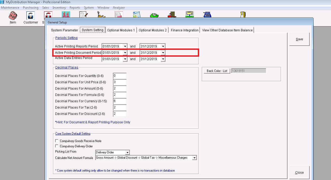Viewport: 331px width, 180px height.
Task: Open the Inventory menu
Action: [x=59, y=8]
